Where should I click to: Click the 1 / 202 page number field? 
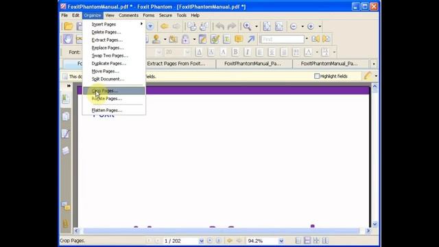[x=181, y=241]
